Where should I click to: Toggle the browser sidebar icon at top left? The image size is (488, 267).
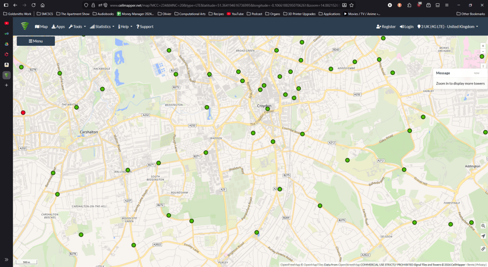point(6,5)
